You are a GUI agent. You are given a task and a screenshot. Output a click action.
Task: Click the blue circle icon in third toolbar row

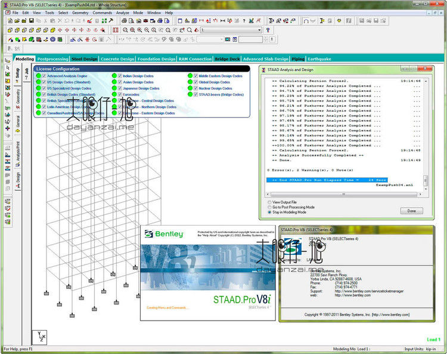click(x=52, y=39)
